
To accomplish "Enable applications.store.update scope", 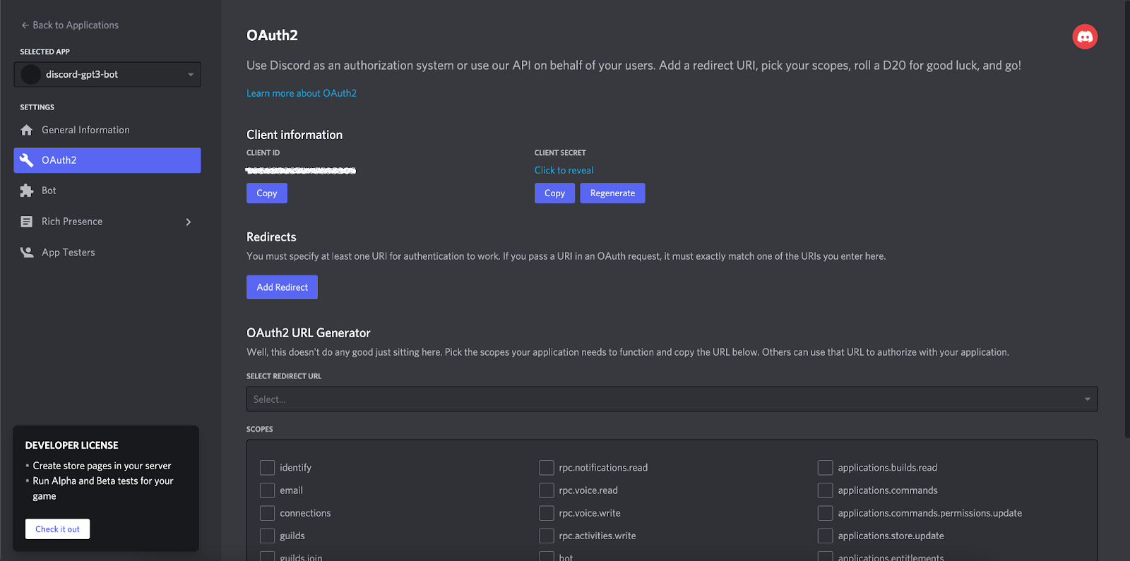I will pyautogui.click(x=825, y=536).
